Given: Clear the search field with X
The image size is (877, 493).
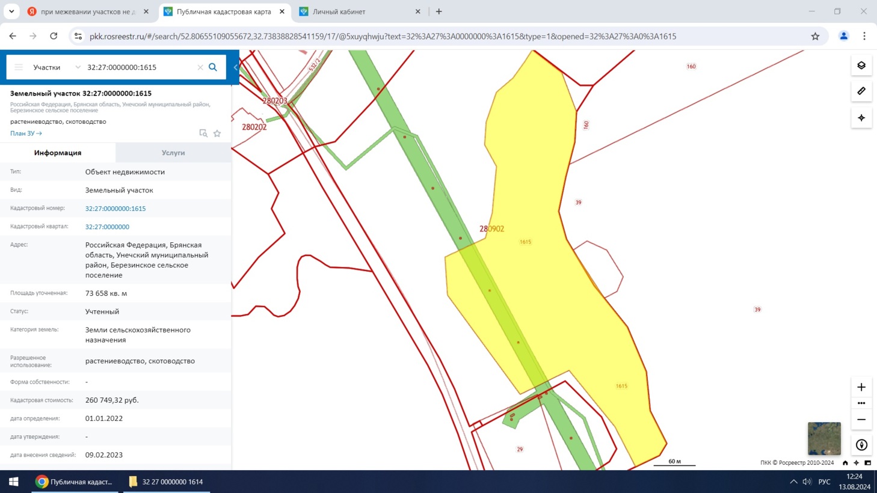Looking at the screenshot, I should coord(200,67).
